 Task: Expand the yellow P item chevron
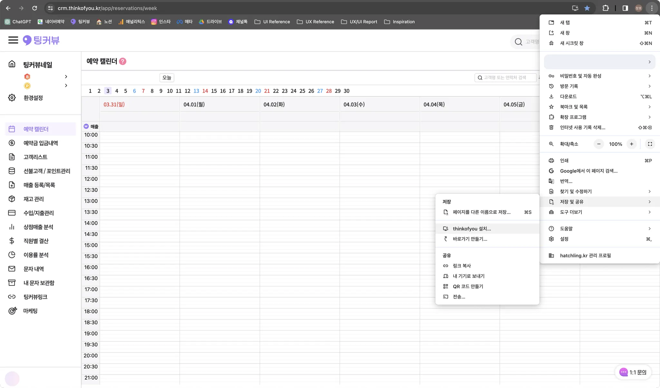[66, 86]
